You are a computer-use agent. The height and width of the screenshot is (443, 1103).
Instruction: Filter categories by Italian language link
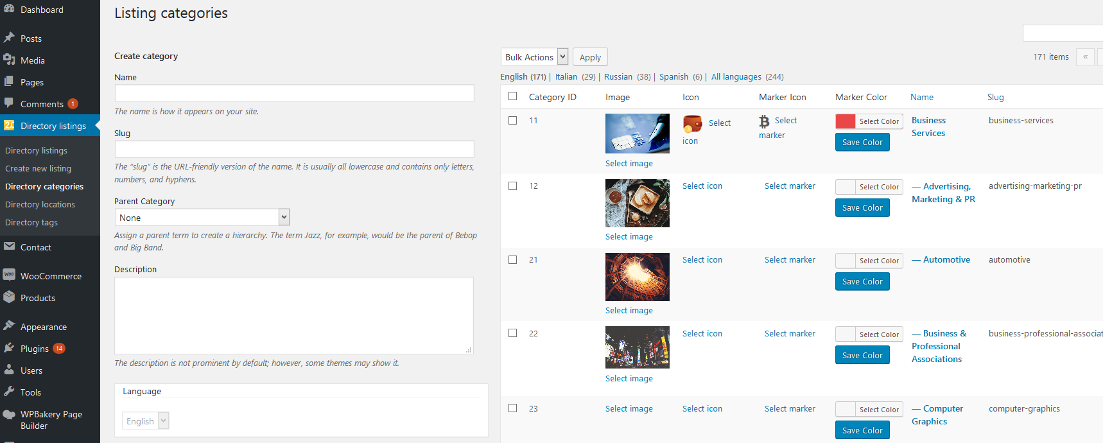click(x=566, y=77)
